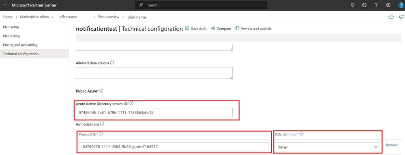Viewport: 405px width, 155px height.
Task: Click Microsoft Partner Center title
Action: tap(34, 5)
